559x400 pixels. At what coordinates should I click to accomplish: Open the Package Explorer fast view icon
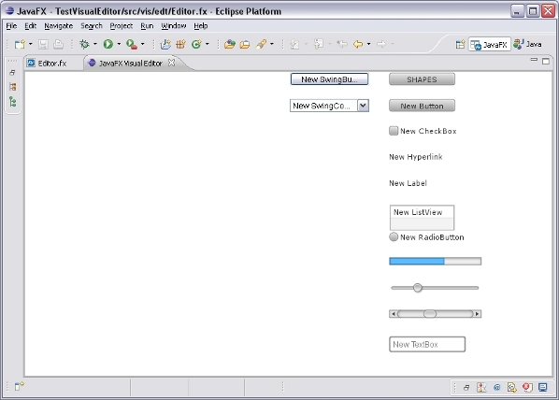pos(13,87)
